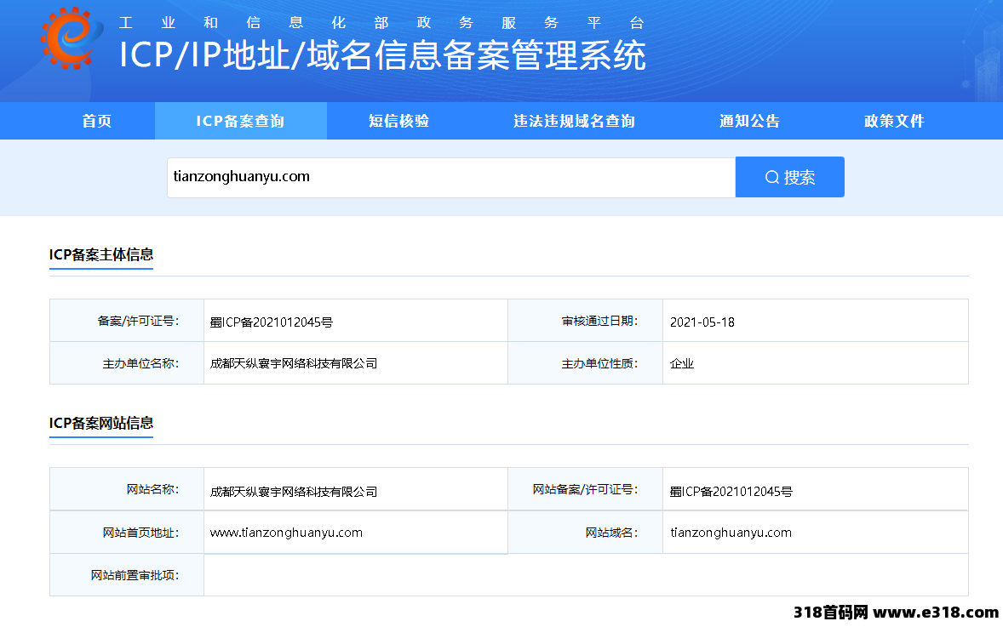Select tianzonghuanyu.com in the 网站域名 row
This screenshot has height=627, width=1003.
click(x=731, y=533)
